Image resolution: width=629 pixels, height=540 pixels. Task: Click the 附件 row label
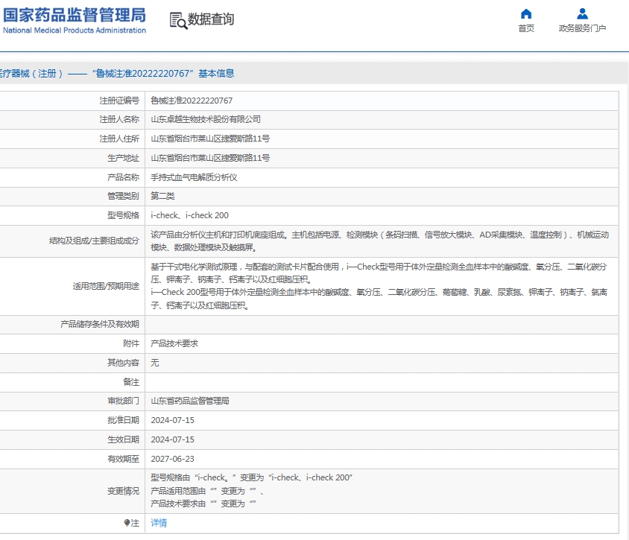(x=131, y=343)
